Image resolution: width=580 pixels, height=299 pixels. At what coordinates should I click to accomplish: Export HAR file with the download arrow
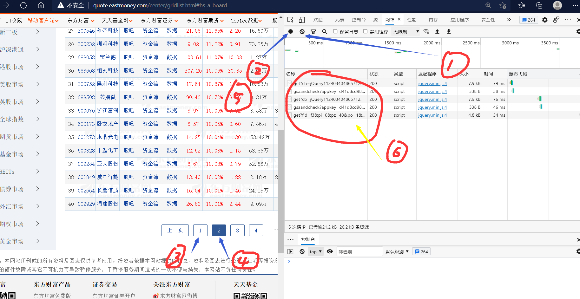448,31
